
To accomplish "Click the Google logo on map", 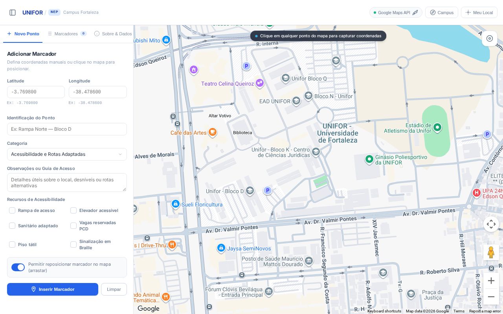I will click(x=149, y=309).
